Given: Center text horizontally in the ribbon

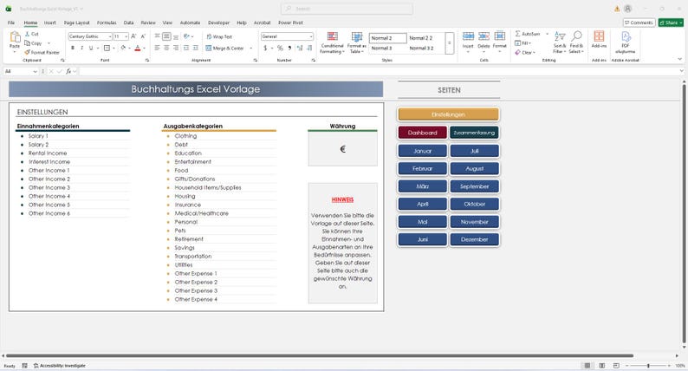Looking at the screenshot, I should pos(166,48).
